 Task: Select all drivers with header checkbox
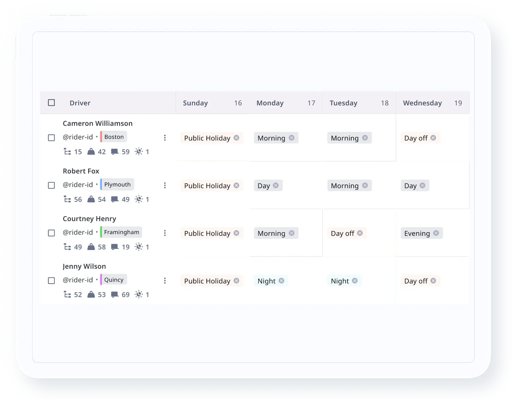tap(51, 103)
